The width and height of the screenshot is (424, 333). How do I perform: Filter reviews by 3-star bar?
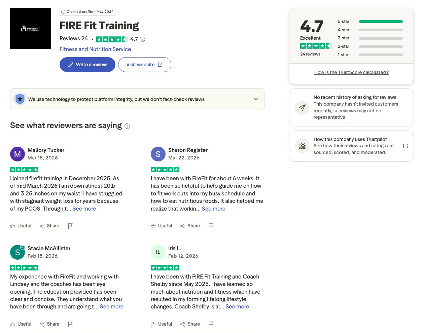381,38
